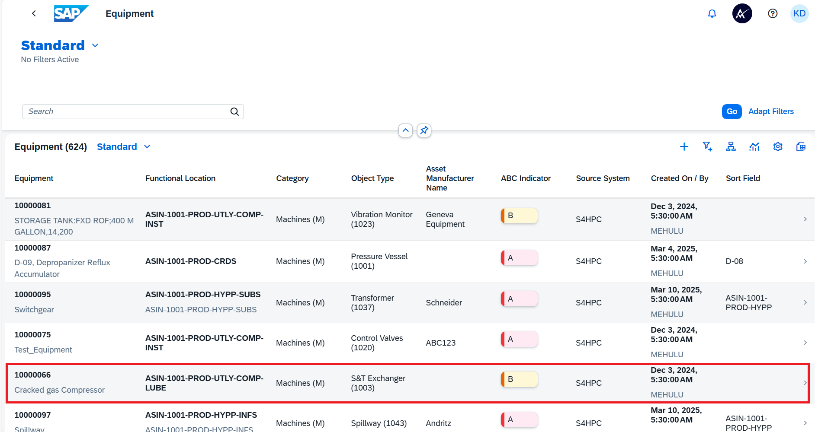The height and width of the screenshot is (432, 815).
Task: Open row 10000081 details chevron
Action: coord(805,219)
